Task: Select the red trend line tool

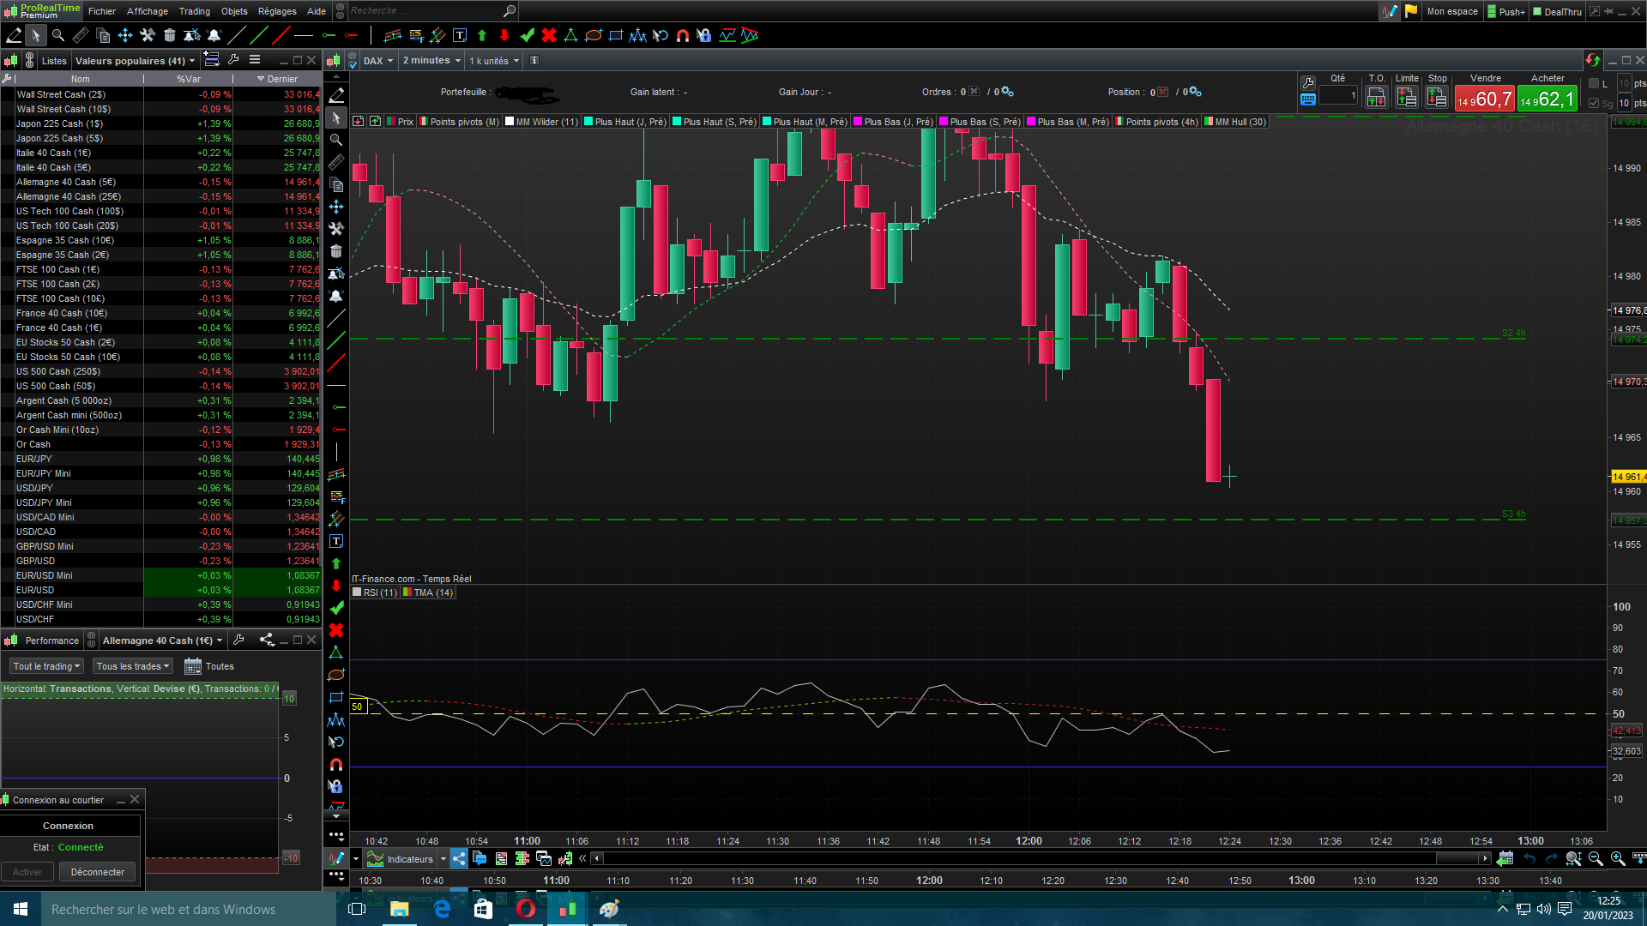Action: (x=281, y=35)
